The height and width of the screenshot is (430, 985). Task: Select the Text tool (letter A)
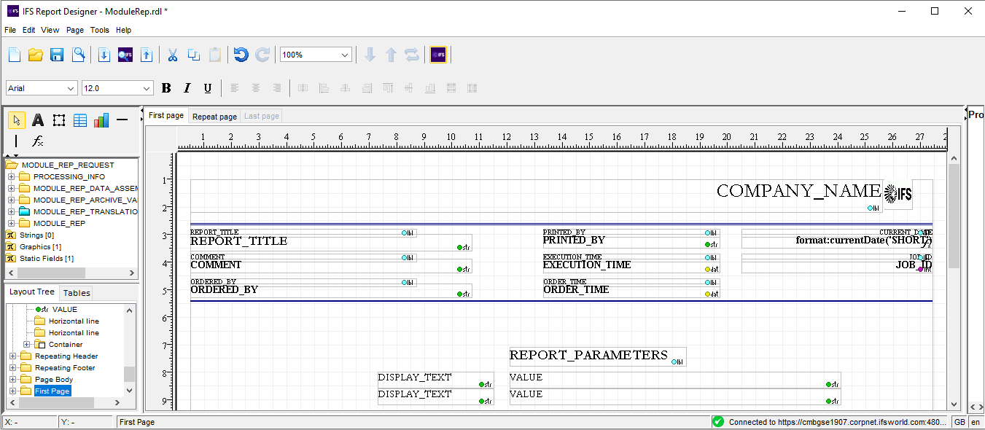(38, 120)
